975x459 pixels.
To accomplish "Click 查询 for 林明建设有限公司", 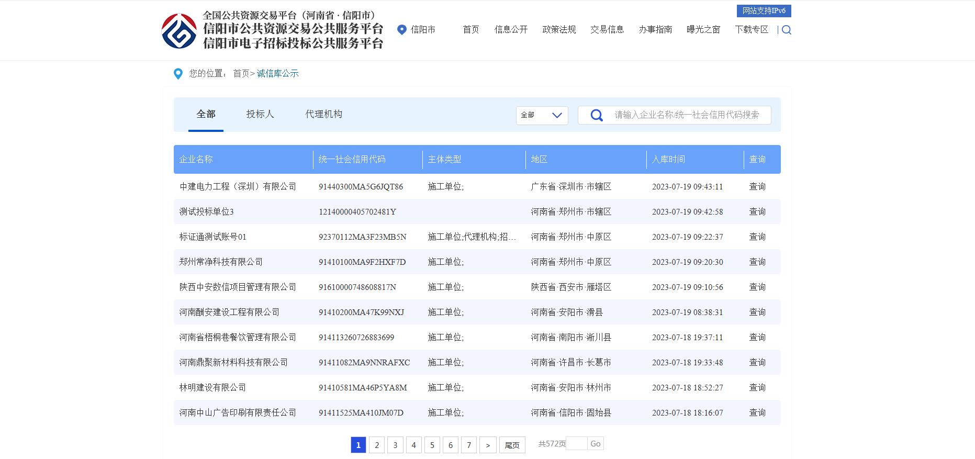I will (x=757, y=387).
